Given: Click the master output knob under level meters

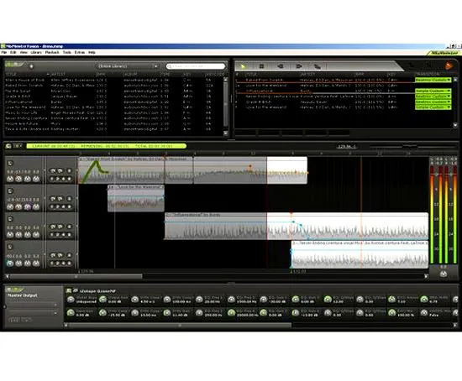Looking at the screenshot, I should click(x=444, y=274).
